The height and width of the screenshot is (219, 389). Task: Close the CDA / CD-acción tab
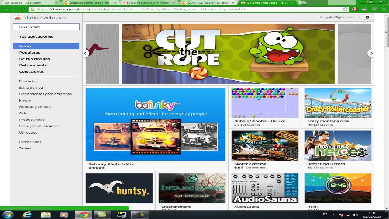click(x=233, y=3)
